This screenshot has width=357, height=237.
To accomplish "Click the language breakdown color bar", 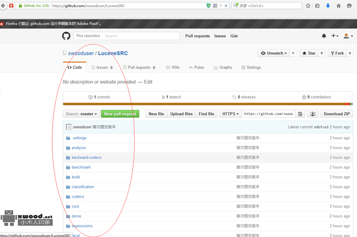I will pos(208,104).
